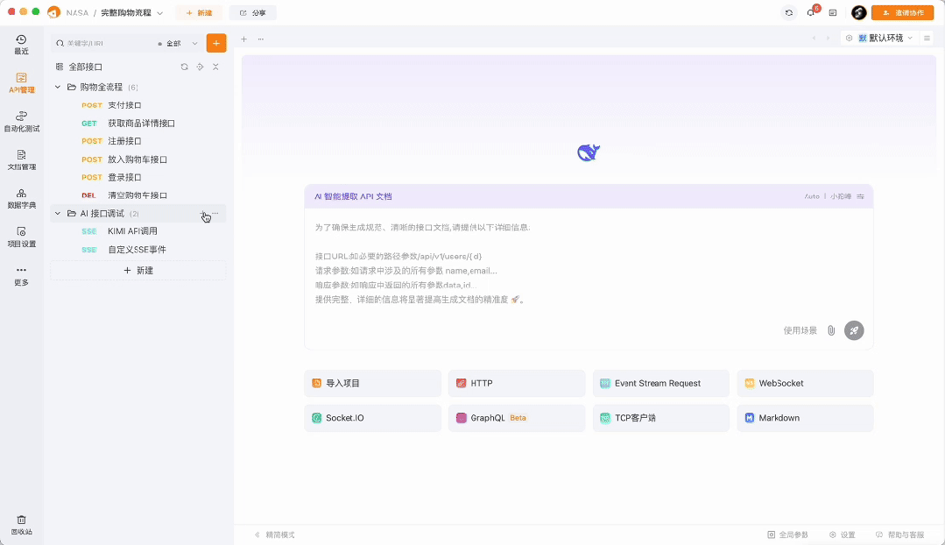Click the rocket send button in AI panel

(854, 330)
